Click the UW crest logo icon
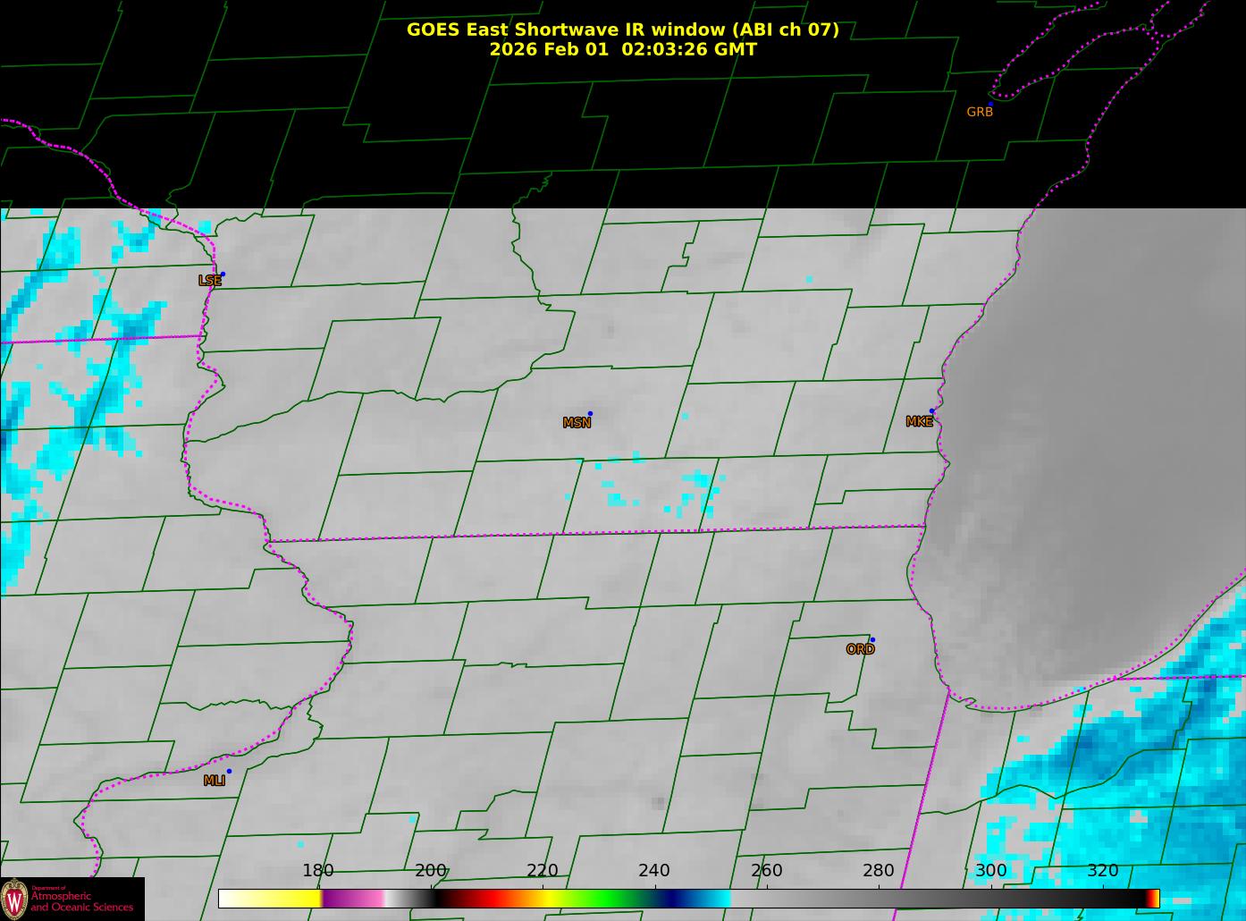Image resolution: width=1246 pixels, height=921 pixels. [15, 899]
